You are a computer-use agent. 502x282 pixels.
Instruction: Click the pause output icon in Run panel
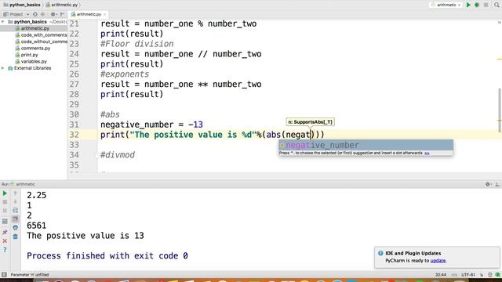tap(5, 211)
